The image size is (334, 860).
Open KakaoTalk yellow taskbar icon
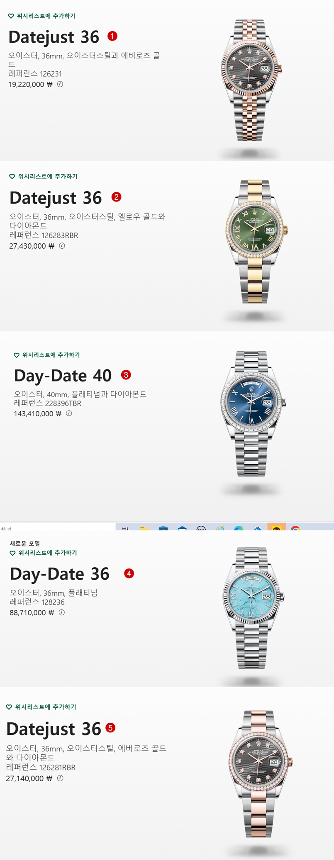(276, 527)
